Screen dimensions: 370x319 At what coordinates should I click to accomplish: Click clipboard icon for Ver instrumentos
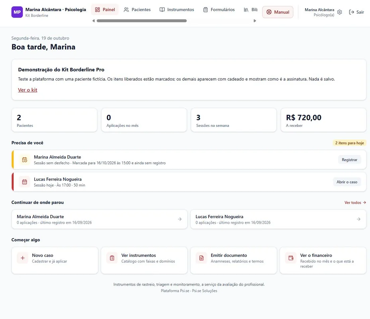point(112,258)
